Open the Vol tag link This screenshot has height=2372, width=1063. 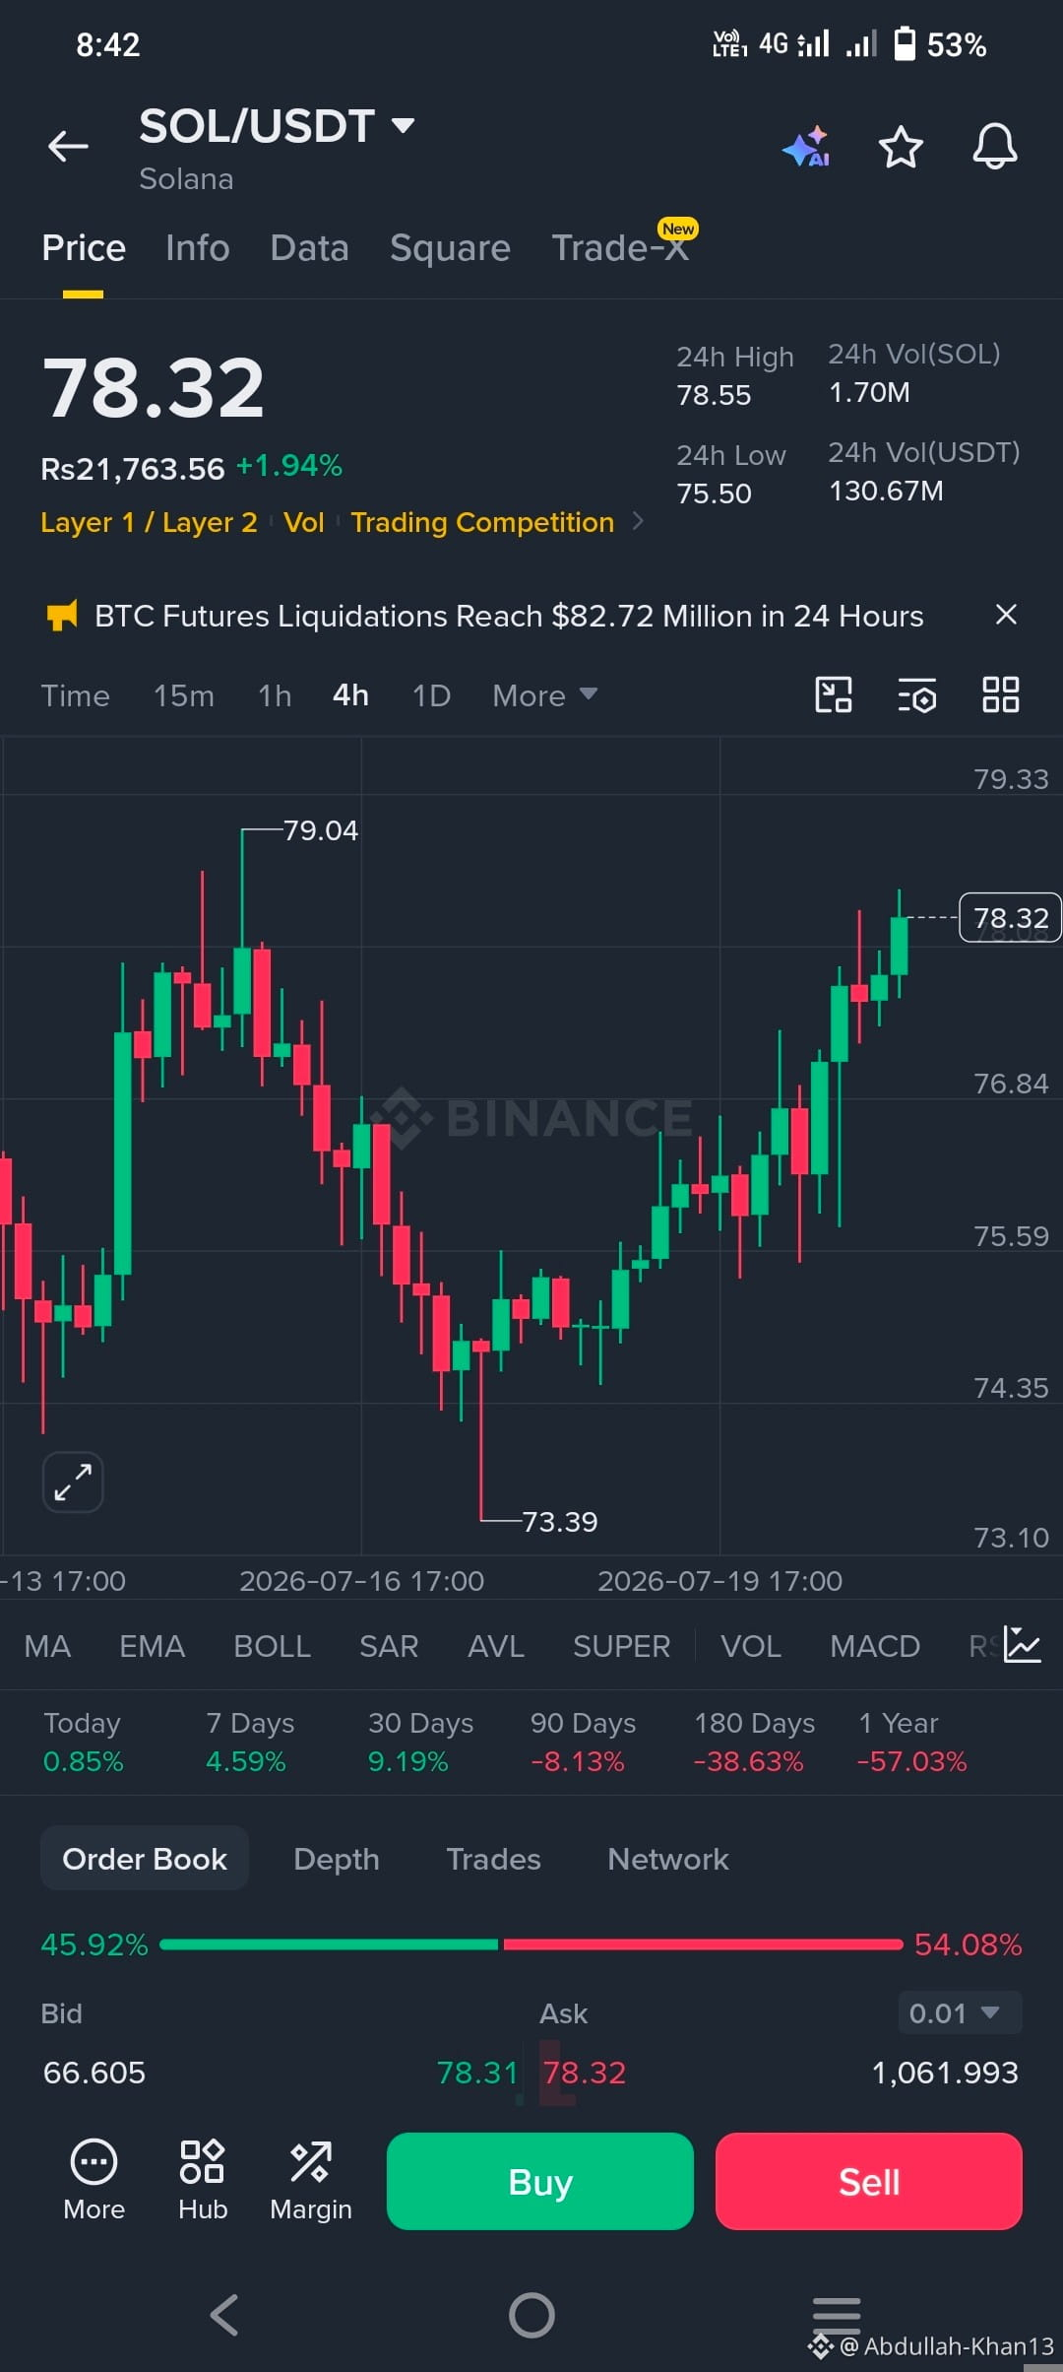pyautogui.click(x=303, y=522)
